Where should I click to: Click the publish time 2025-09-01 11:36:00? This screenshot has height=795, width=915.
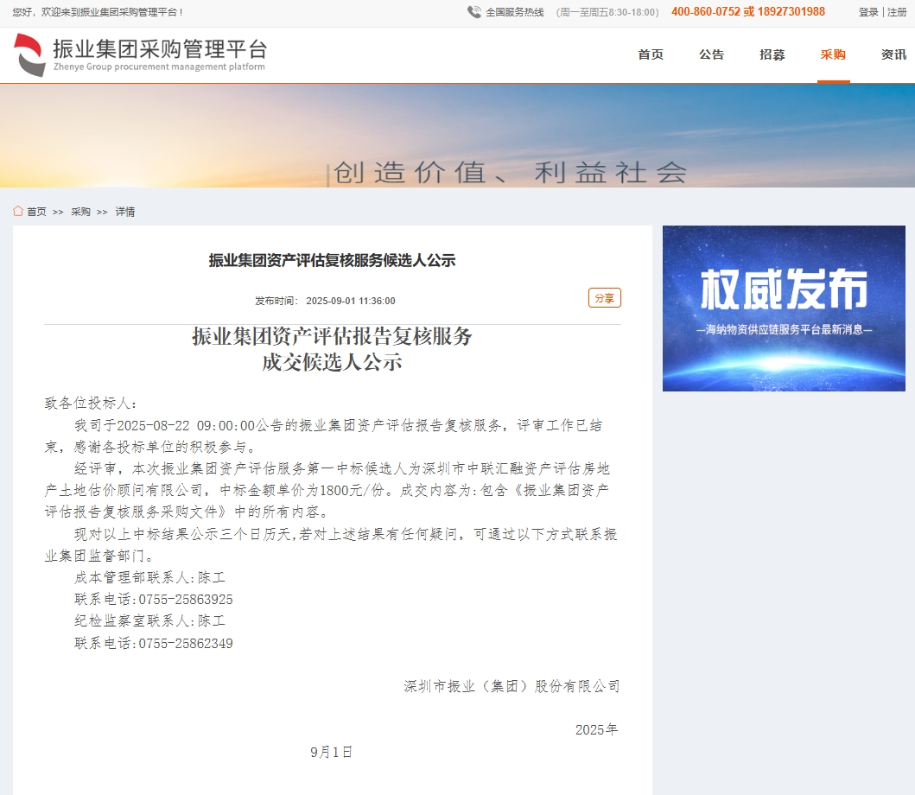[x=351, y=301]
